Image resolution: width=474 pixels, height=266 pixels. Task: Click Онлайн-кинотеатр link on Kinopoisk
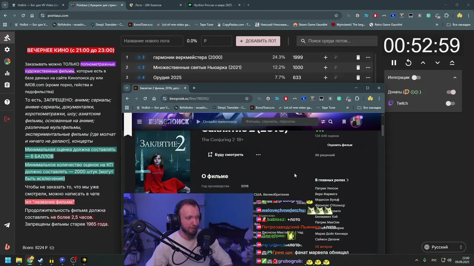(216, 122)
